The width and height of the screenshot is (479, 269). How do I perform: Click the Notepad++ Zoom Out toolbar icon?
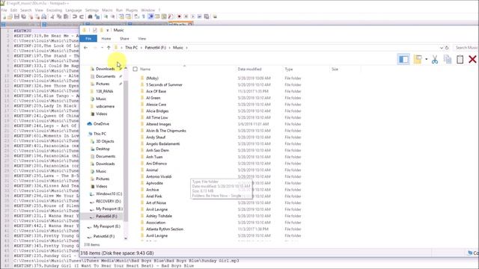tap(113, 16)
